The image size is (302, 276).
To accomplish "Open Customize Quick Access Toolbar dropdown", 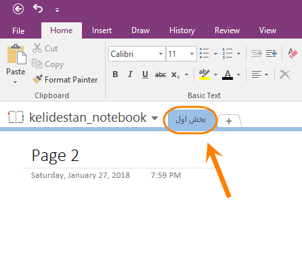I will [x=57, y=9].
